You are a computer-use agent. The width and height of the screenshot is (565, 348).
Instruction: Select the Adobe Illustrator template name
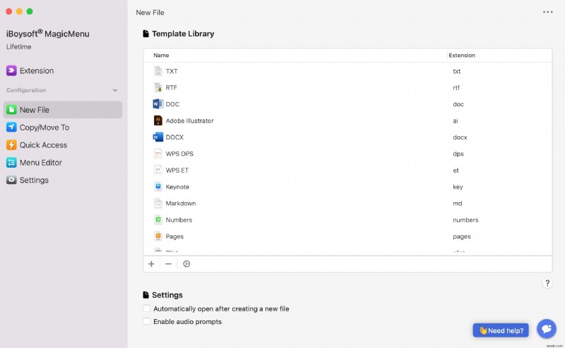point(189,120)
